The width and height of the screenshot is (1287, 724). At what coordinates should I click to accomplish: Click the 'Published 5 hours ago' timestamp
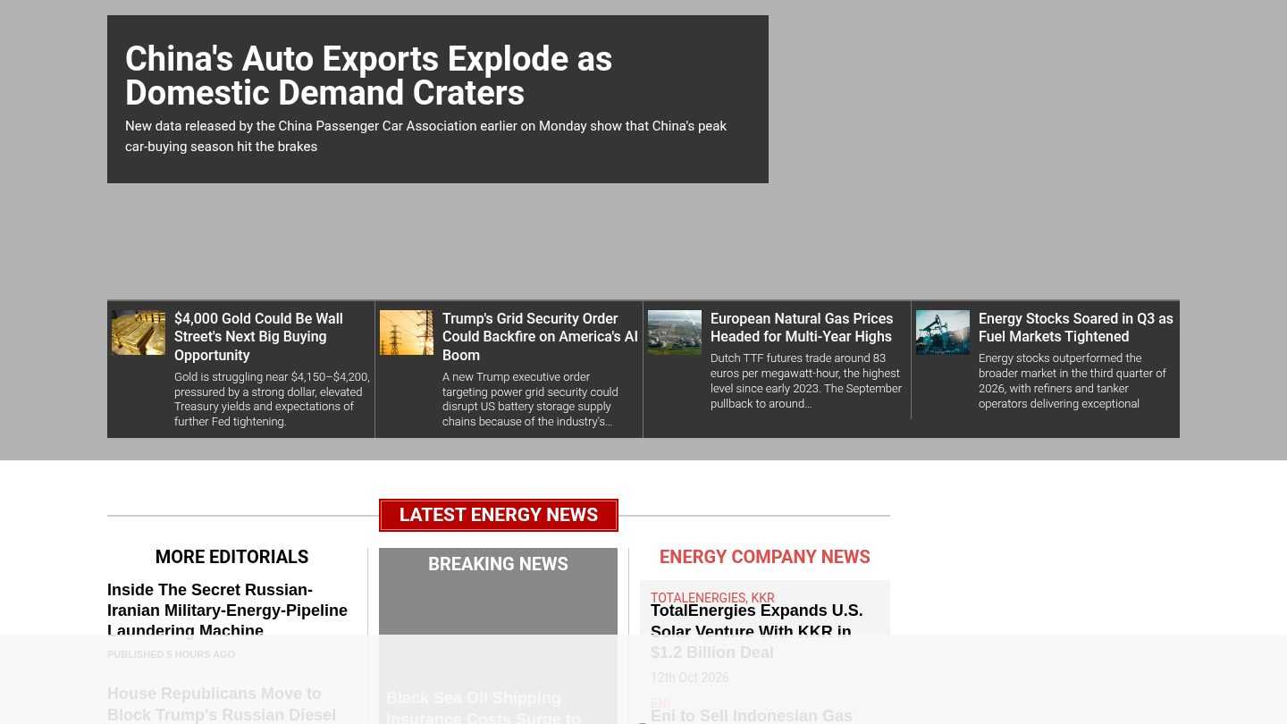coord(172,654)
